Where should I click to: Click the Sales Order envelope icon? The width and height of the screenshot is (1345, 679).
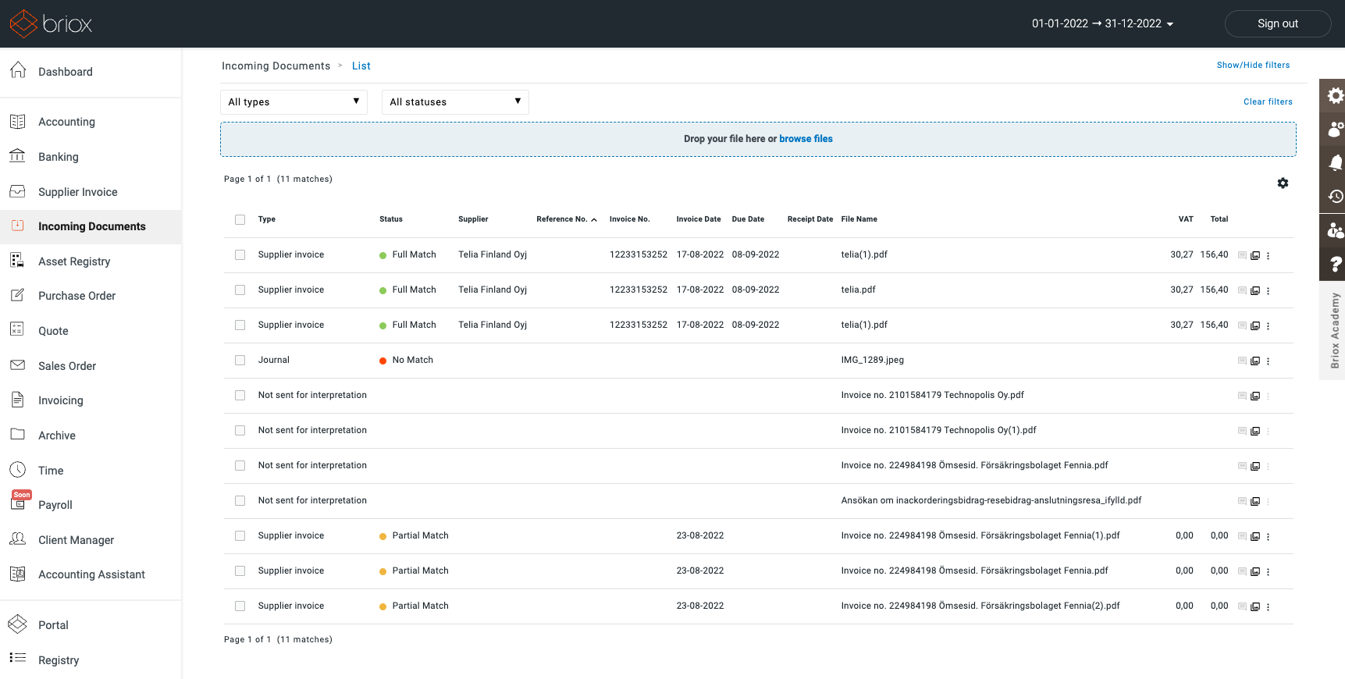(17, 365)
